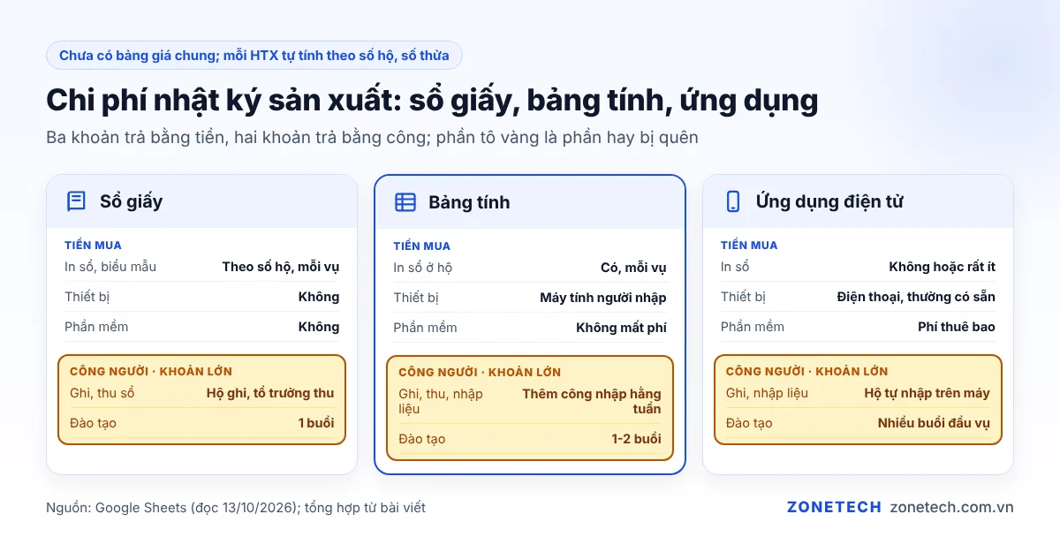Click the table icon beside Bảng tính

405,202
